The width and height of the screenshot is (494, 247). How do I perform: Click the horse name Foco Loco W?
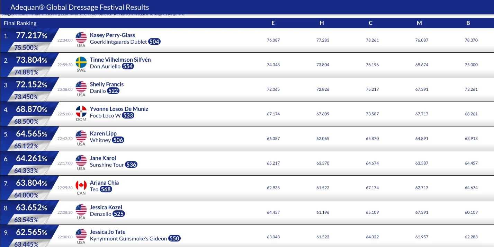click(105, 116)
